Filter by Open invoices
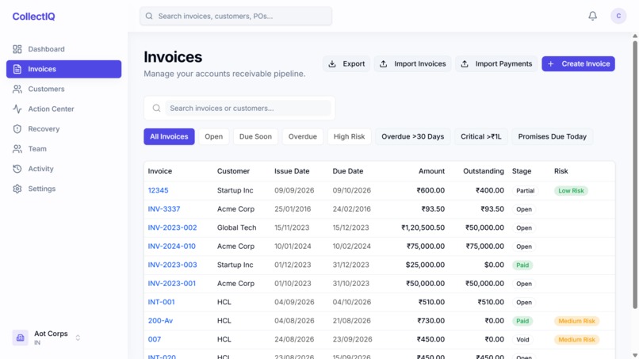Image resolution: width=639 pixels, height=359 pixels. tap(213, 137)
